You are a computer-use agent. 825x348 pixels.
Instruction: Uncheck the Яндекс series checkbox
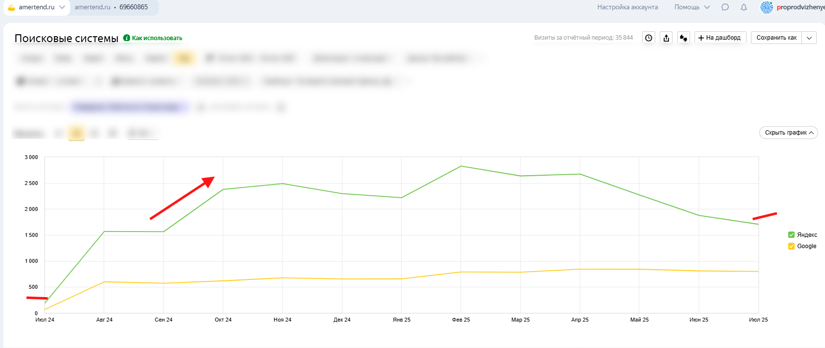click(x=791, y=235)
